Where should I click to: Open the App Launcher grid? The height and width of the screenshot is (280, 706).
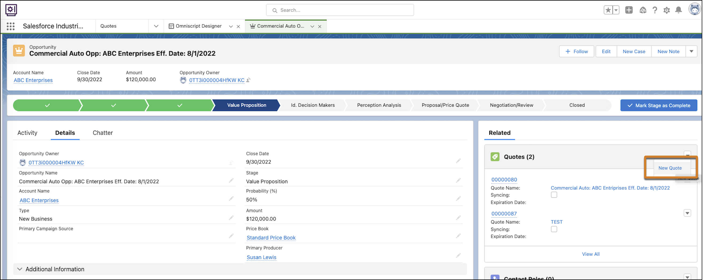coord(10,26)
